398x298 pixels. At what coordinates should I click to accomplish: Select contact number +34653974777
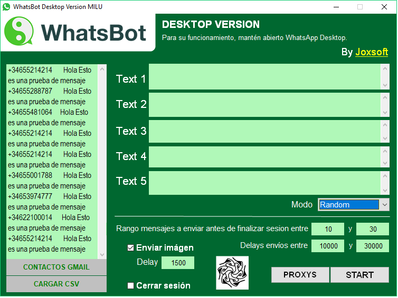pyautogui.click(x=30, y=196)
